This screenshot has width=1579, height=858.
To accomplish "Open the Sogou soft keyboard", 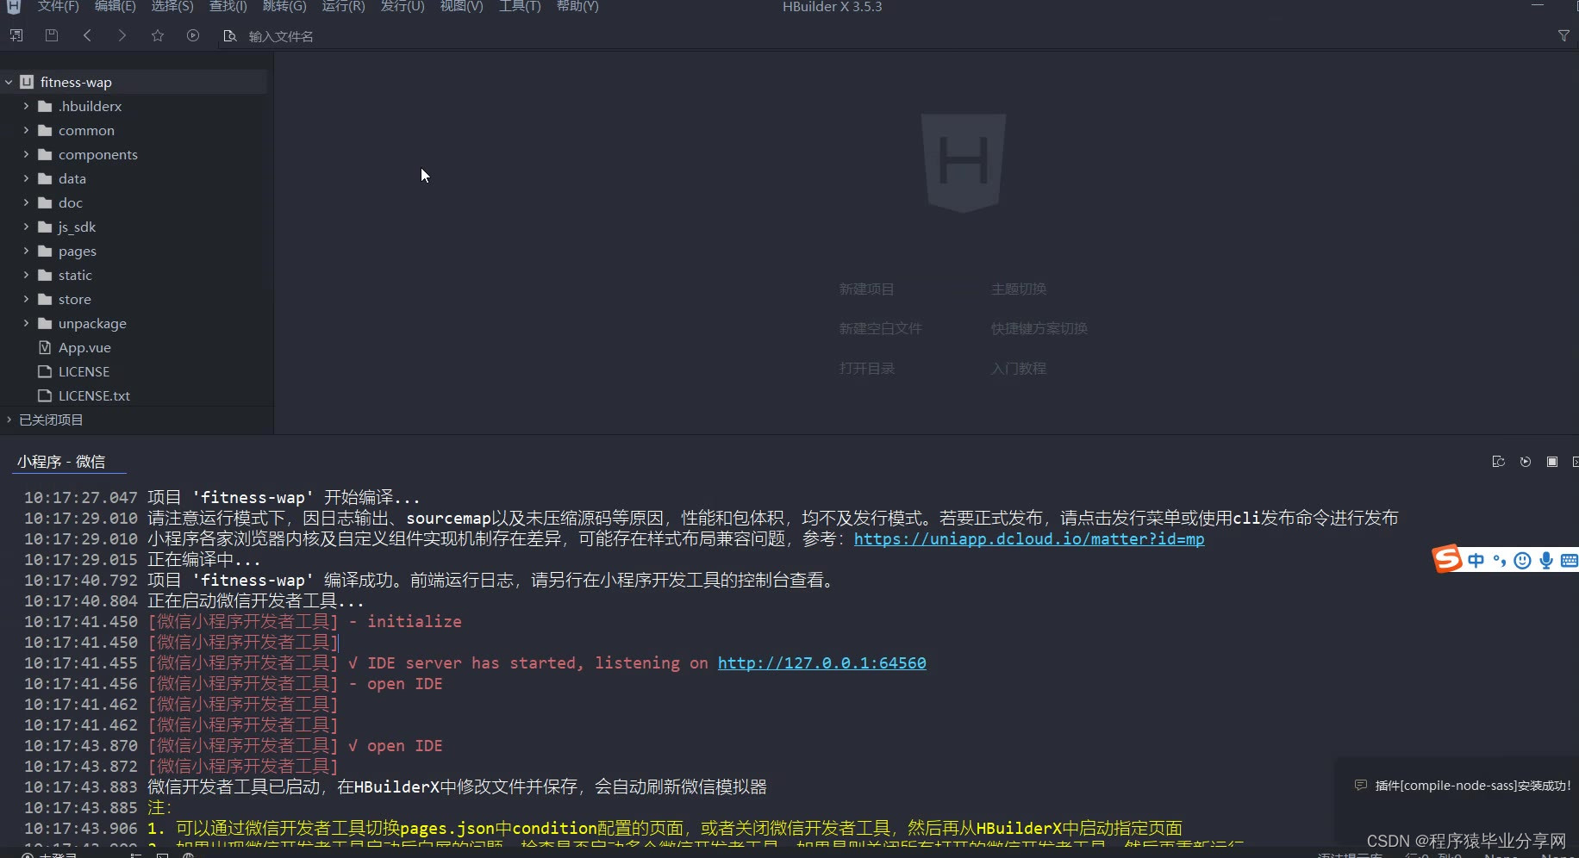I will point(1570,561).
